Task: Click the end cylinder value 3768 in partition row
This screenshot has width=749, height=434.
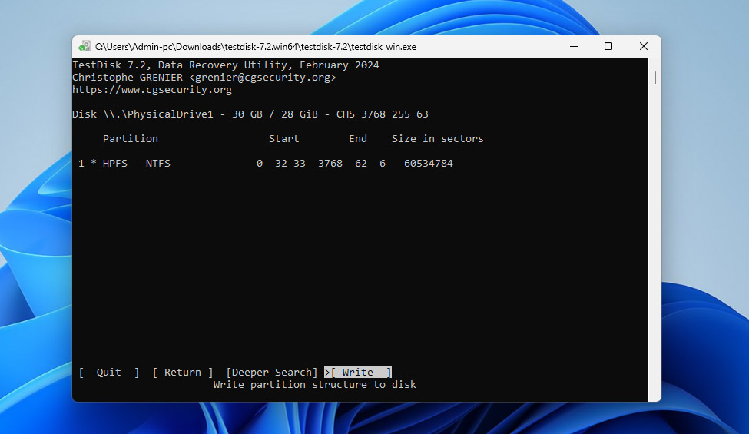Action: click(330, 164)
